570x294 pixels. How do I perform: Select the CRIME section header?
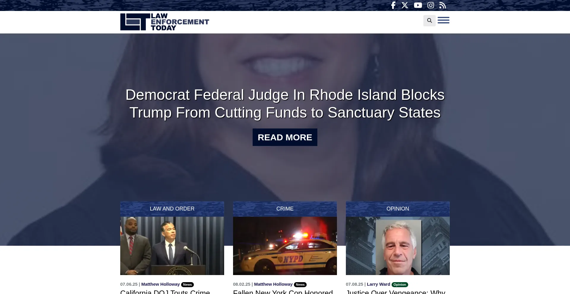click(x=285, y=209)
